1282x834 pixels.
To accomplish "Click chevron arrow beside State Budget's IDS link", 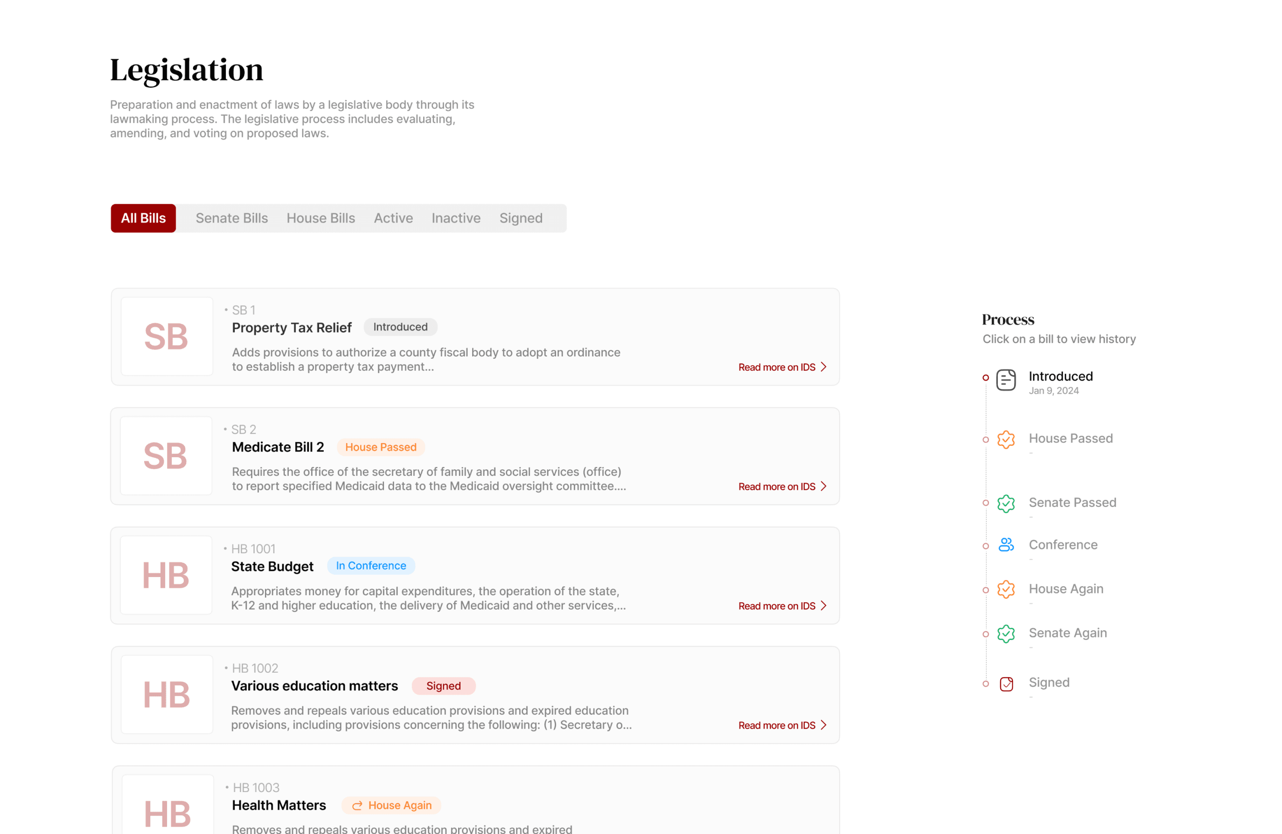I will coord(823,606).
